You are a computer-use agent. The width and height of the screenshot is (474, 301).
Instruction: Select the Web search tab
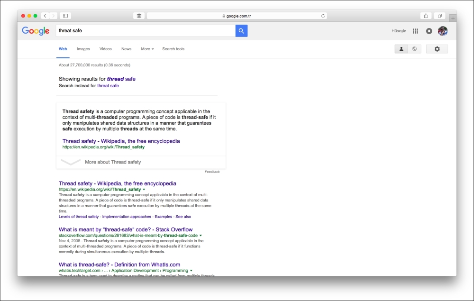[x=63, y=49]
